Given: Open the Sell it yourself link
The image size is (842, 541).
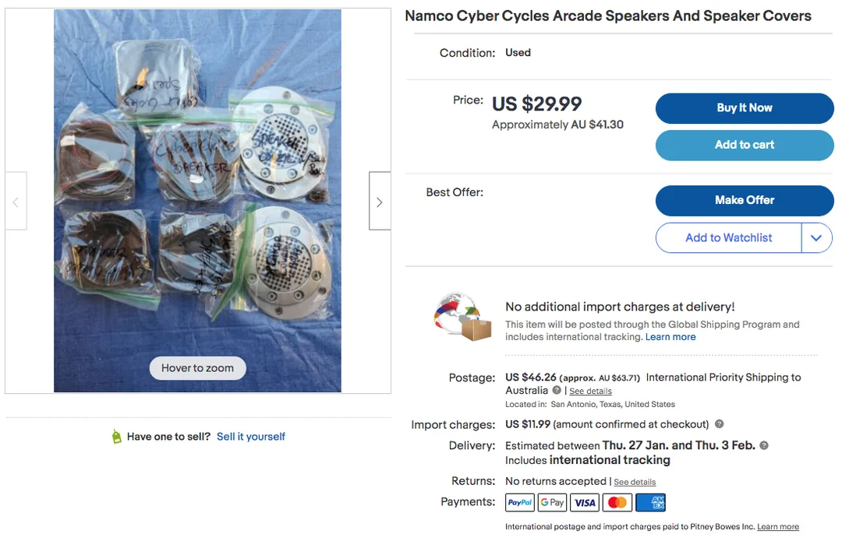Looking at the screenshot, I should (251, 437).
